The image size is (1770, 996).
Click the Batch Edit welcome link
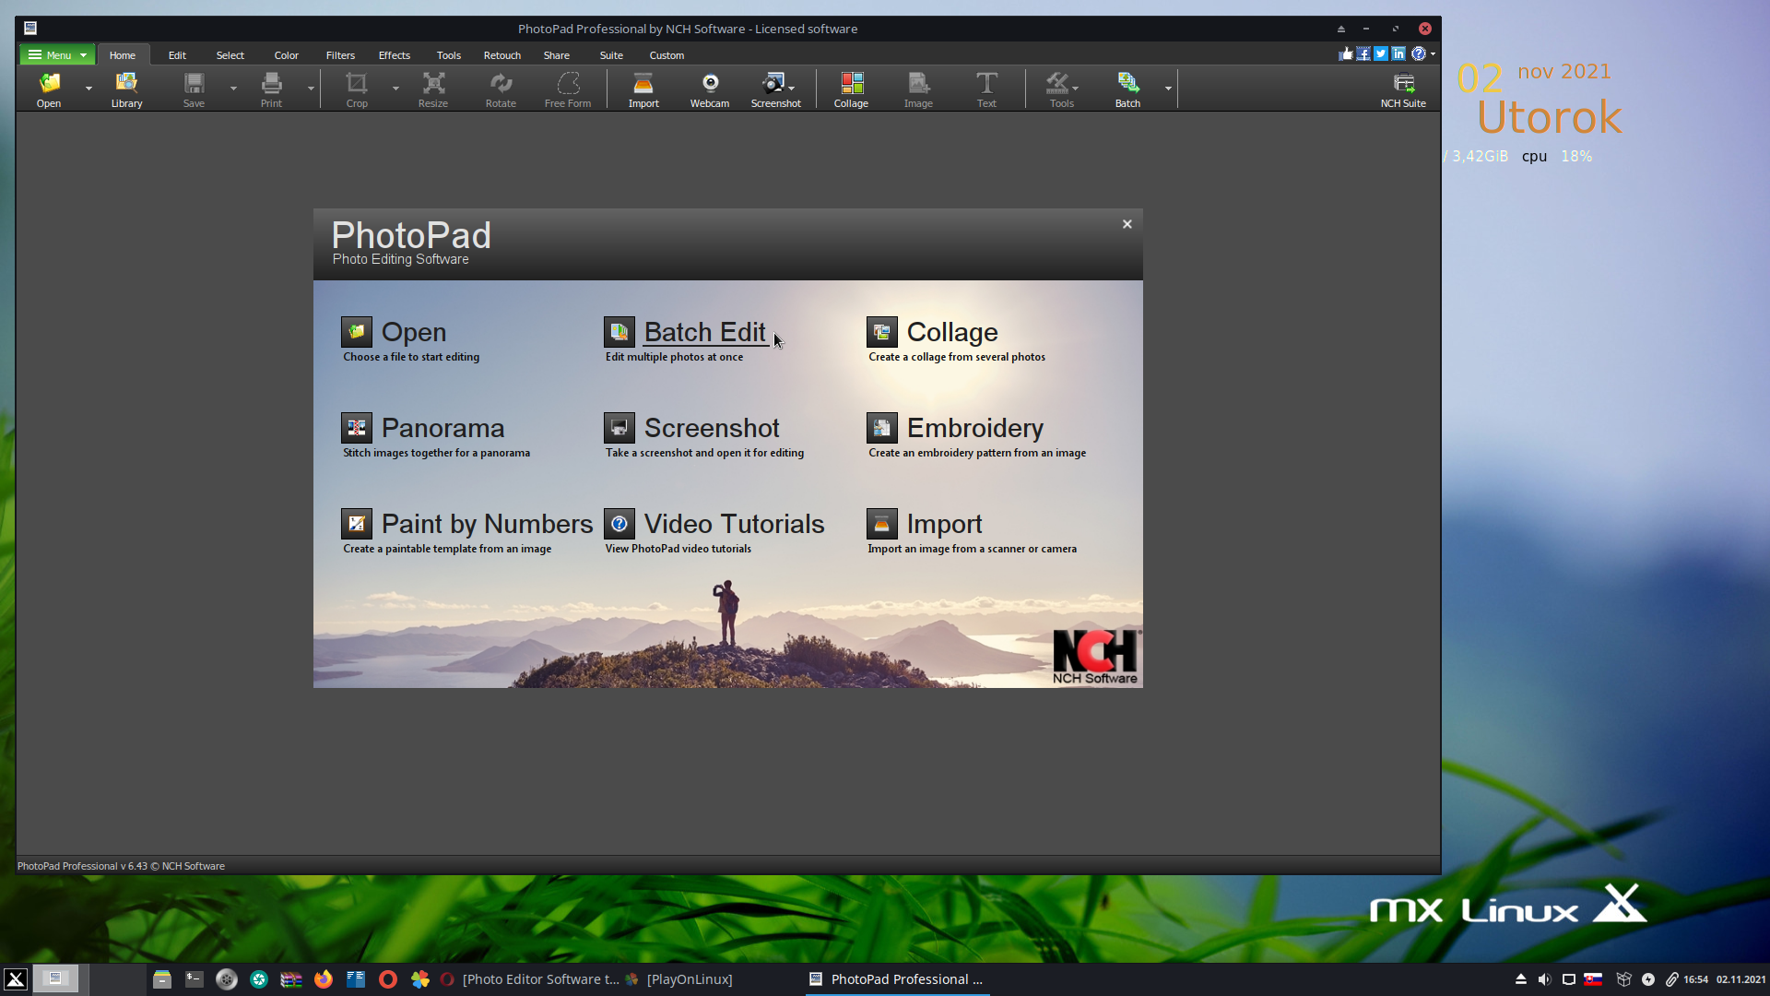[704, 332]
